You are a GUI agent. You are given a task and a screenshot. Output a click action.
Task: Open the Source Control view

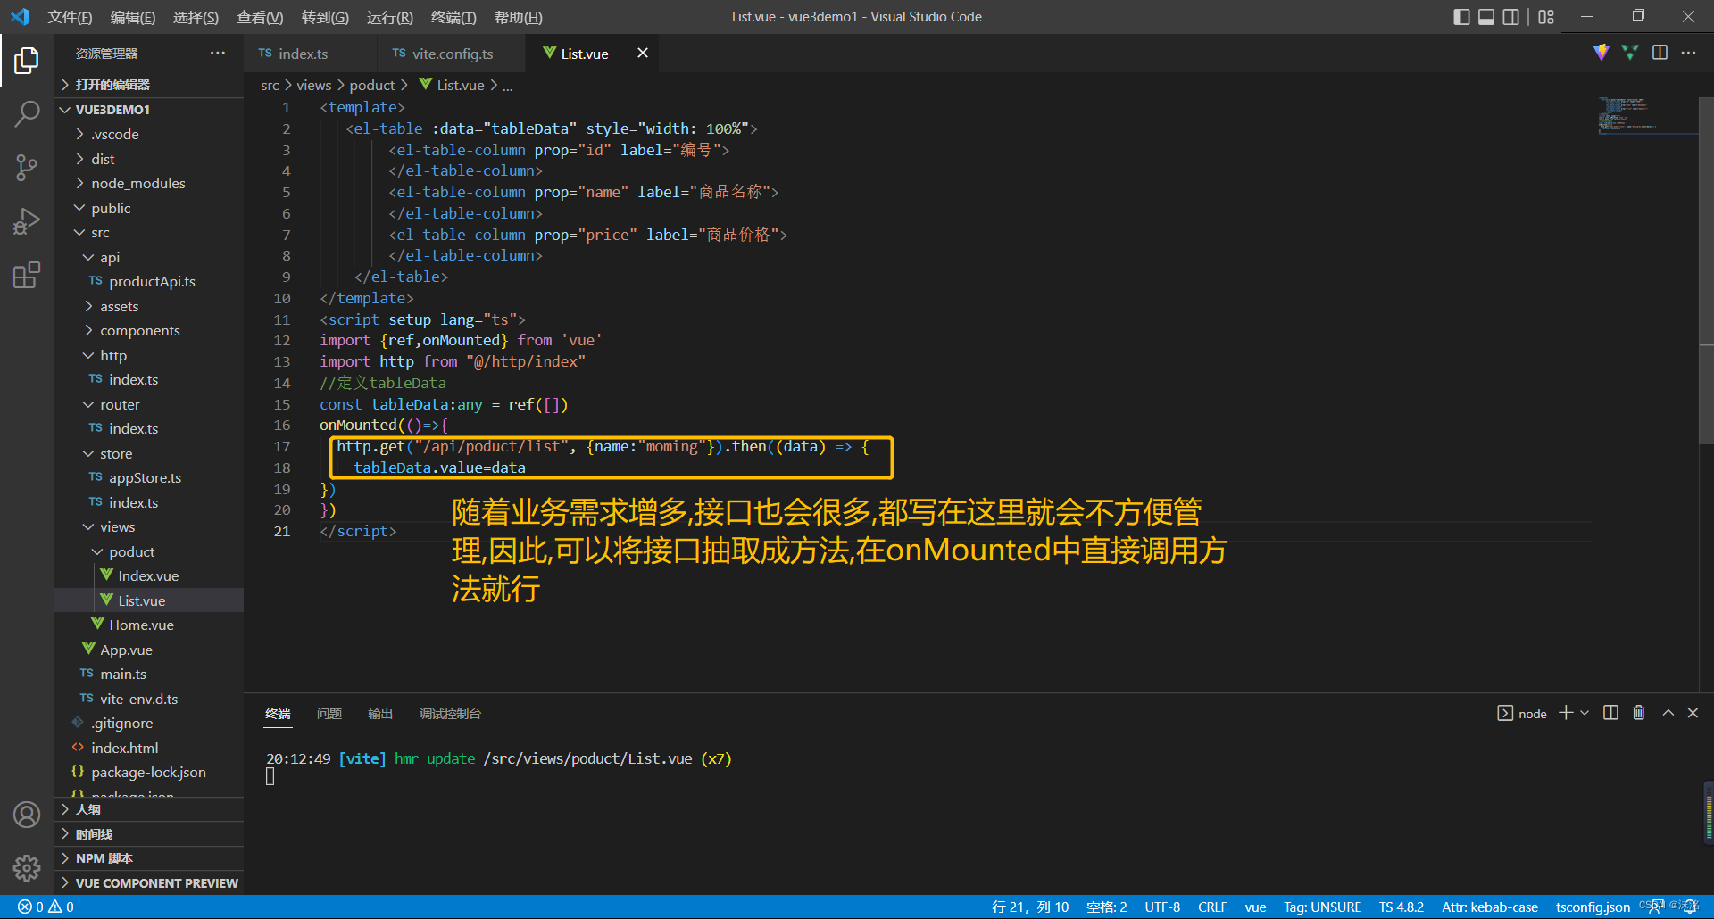[27, 167]
